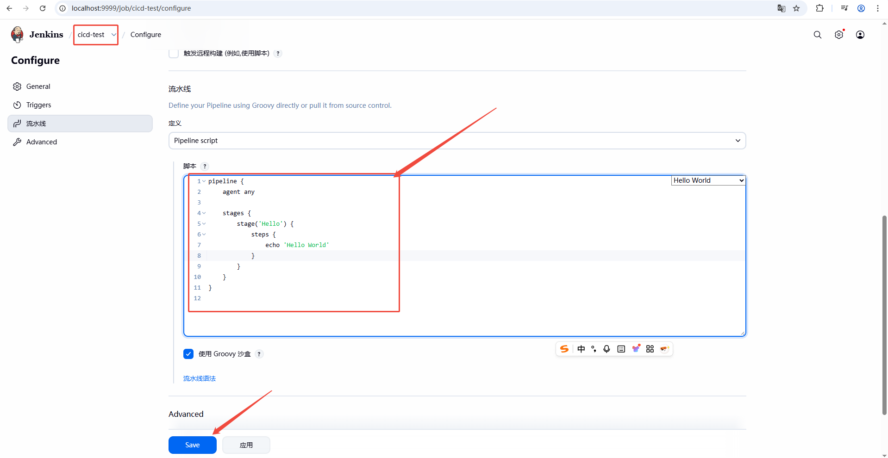The width and height of the screenshot is (888, 458).
Task: Go to the General section in sidebar
Action: 38,87
